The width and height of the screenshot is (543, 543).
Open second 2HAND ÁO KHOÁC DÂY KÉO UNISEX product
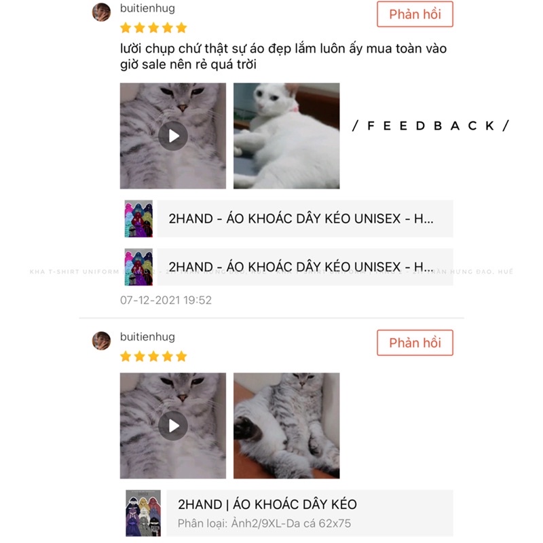point(305,267)
